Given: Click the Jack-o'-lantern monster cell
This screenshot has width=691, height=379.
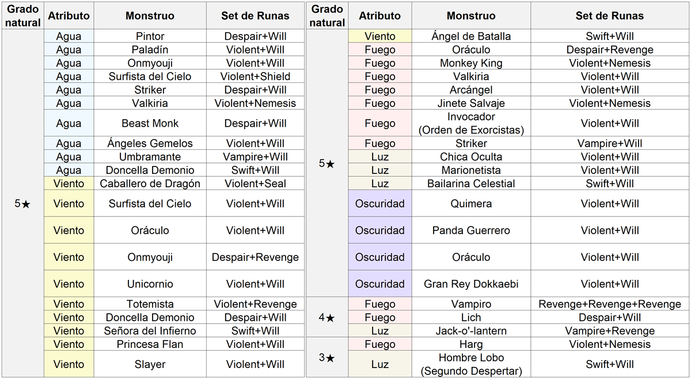Looking at the screenshot, I should (x=471, y=331).
